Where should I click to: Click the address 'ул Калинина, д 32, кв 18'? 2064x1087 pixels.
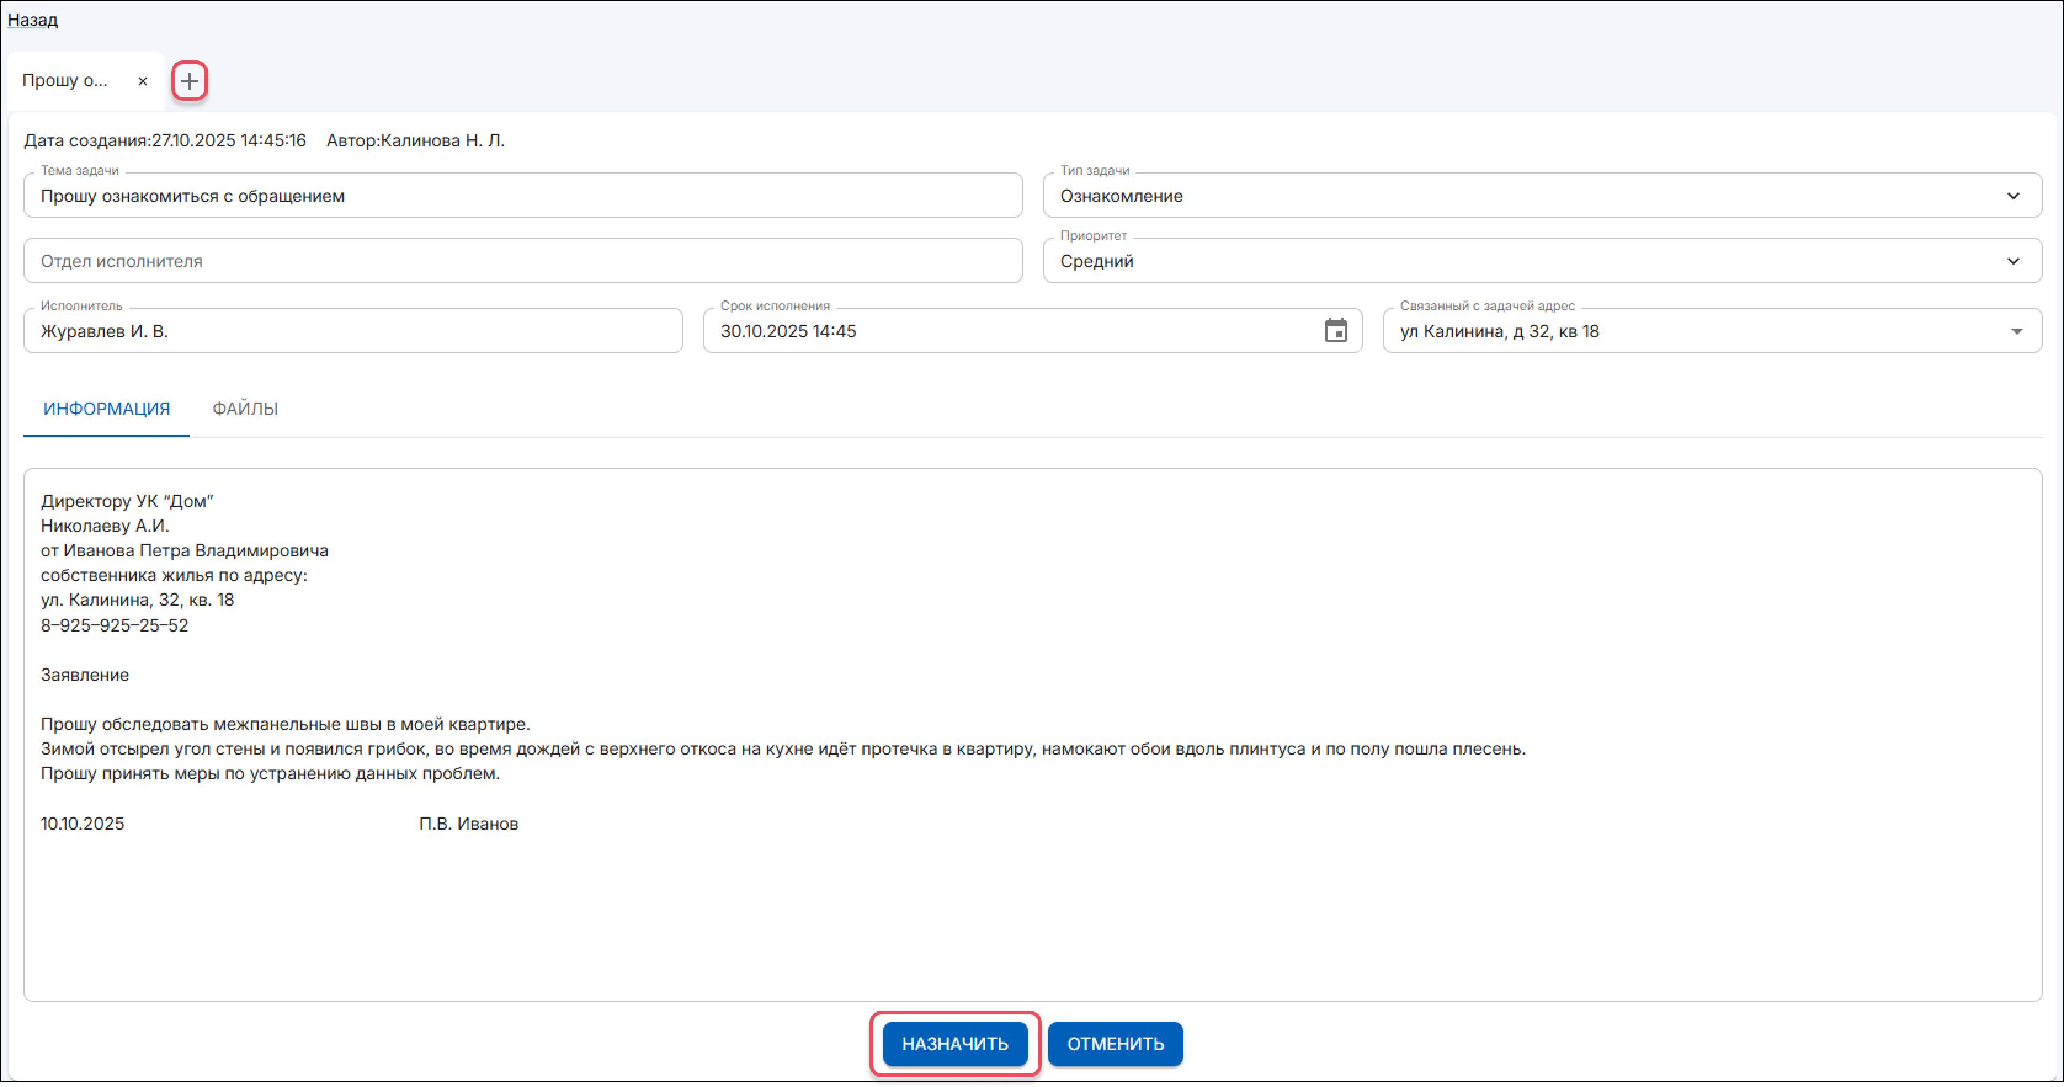(x=1500, y=332)
